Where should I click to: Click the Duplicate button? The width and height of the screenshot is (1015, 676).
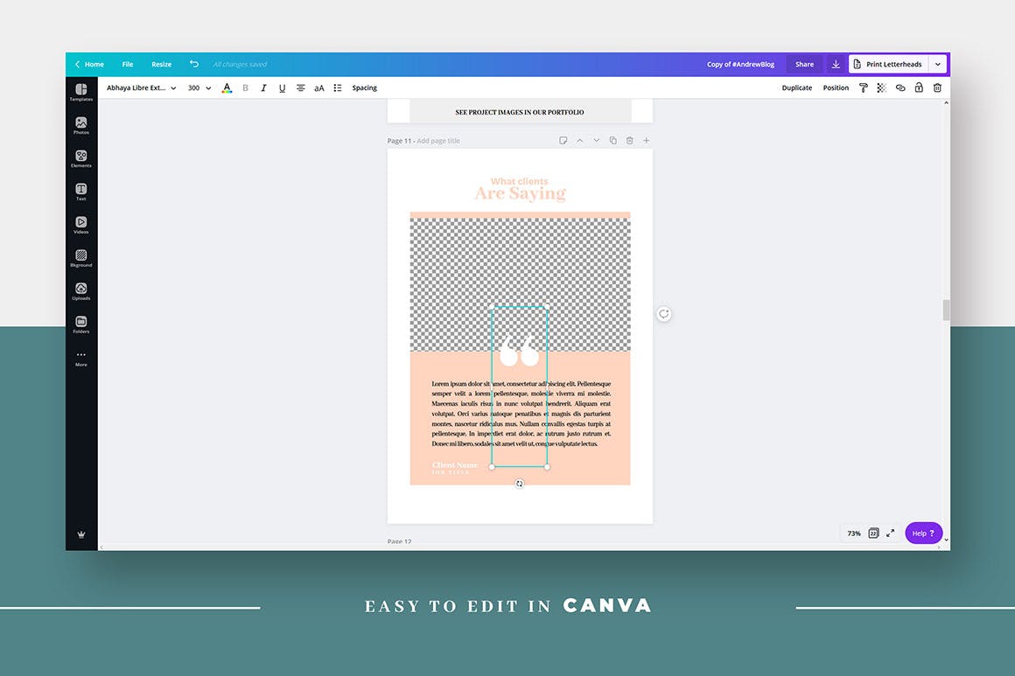click(x=796, y=87)
